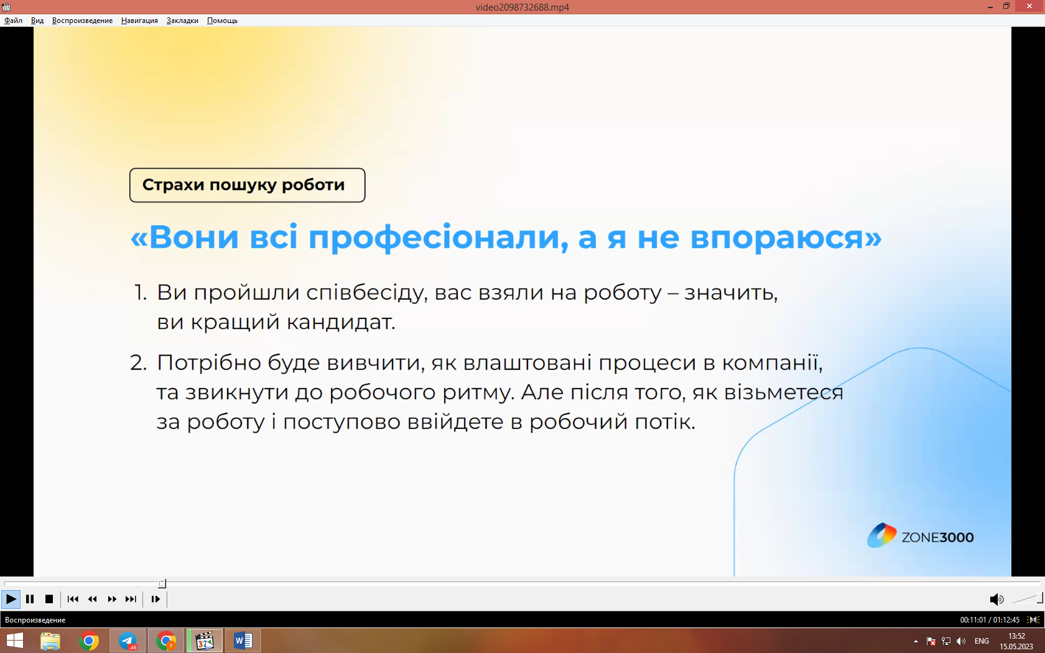The image size is (1045, 653).
Task: Restore down the media player window
Action: 1006,7
